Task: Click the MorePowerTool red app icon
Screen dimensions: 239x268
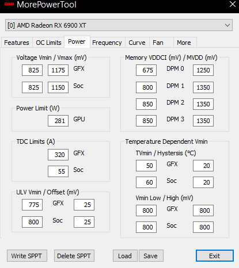Action: click(9, 4)
